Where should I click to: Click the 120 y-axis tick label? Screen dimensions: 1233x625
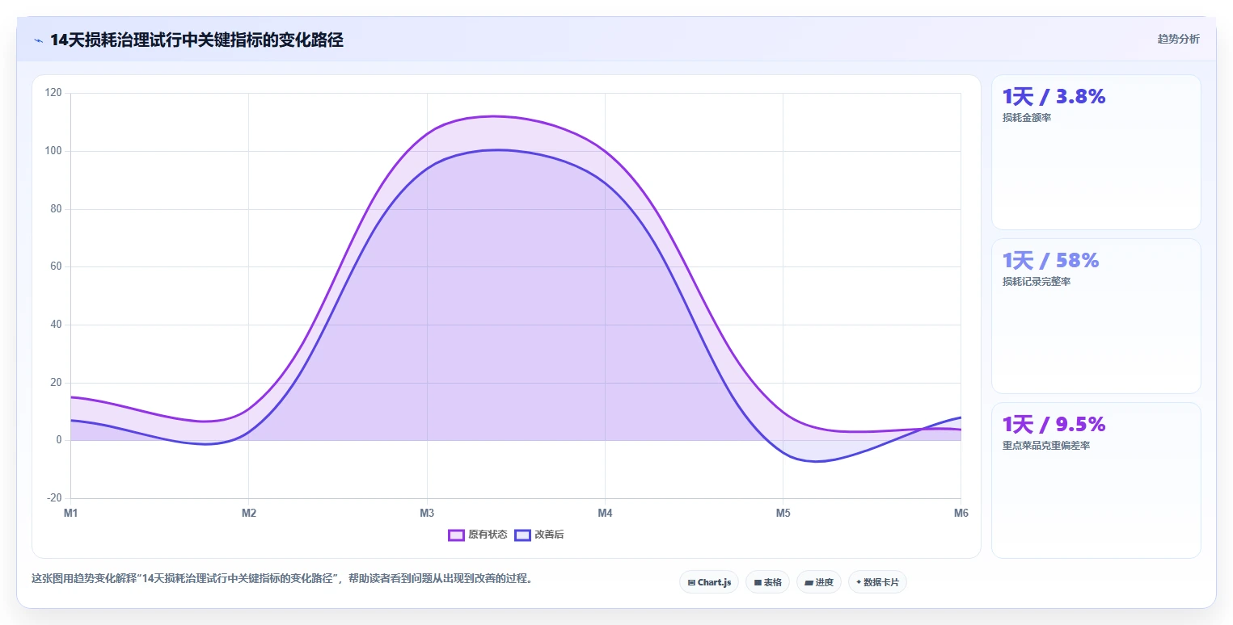[x=53, y=93]
